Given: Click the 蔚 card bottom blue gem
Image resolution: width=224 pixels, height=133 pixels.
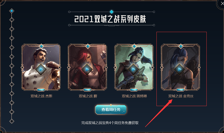Looking at the screenshot, I should point(87,90).
